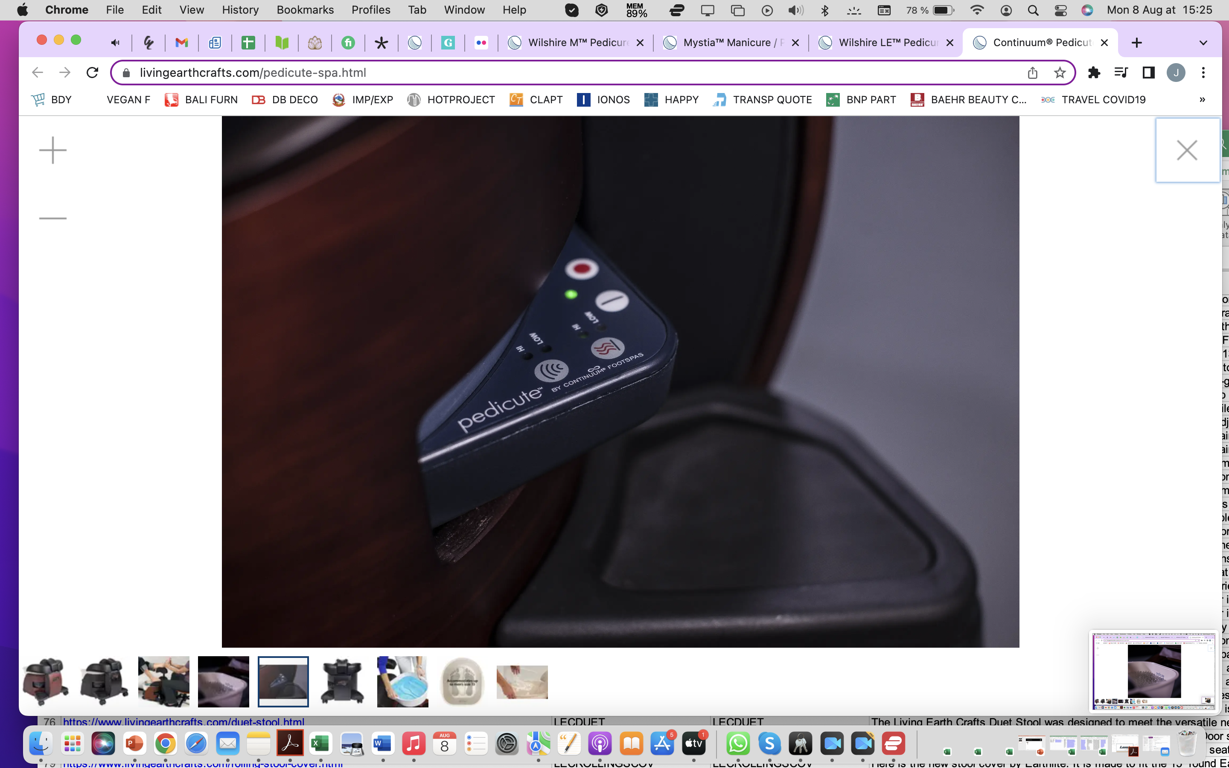Open the HOTPROJECT bookmark
This screenshot has height=768, width=1229.
point(451,99)
